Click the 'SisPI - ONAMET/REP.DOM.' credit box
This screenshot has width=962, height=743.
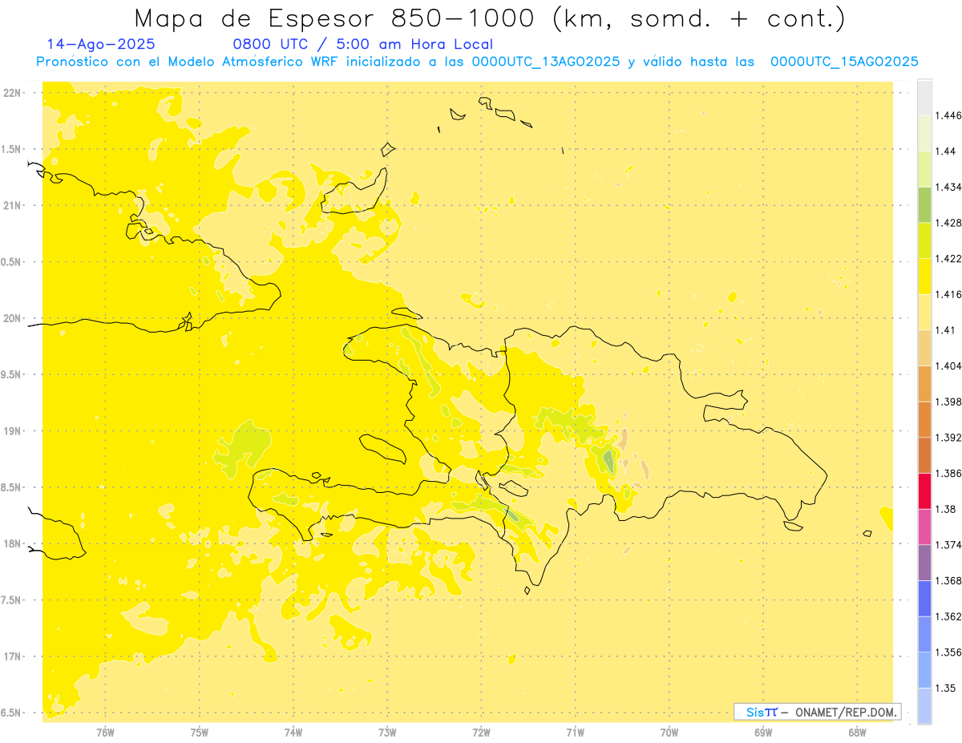pyautogui.click(x=818, y=712)
